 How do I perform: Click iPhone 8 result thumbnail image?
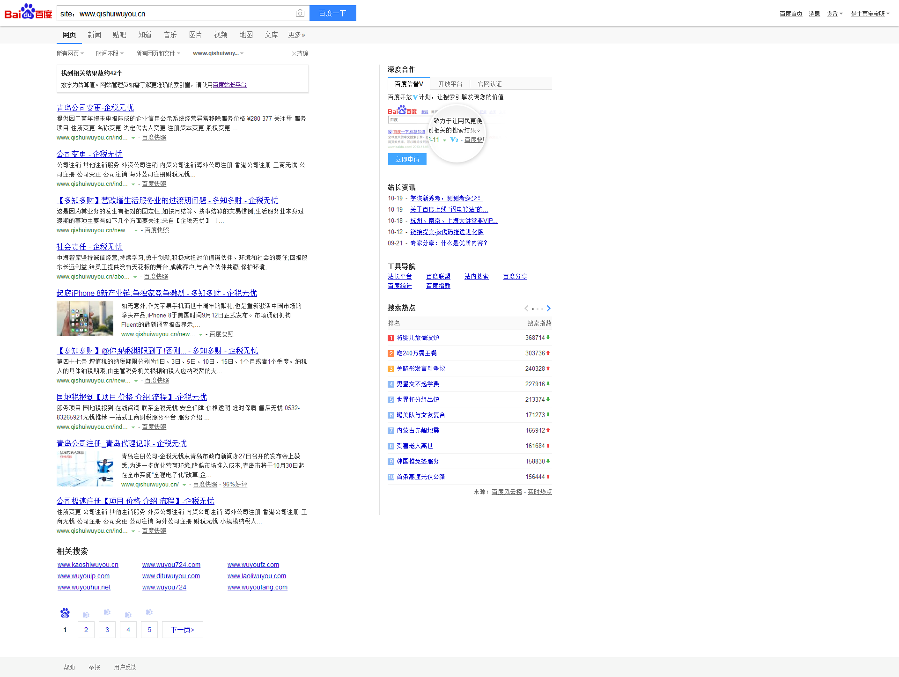85,319
